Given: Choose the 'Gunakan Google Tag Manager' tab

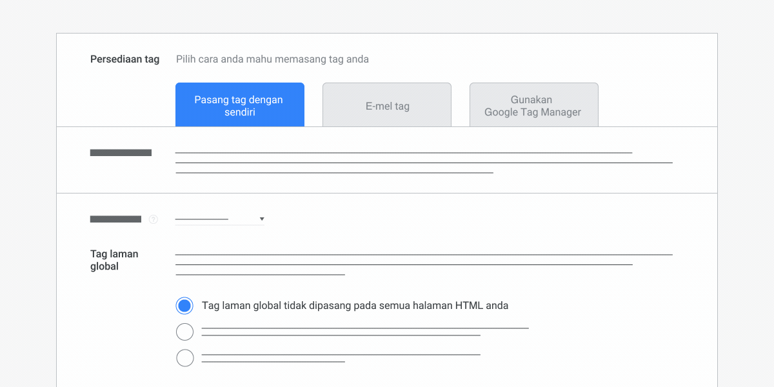Looking at the screenshot, I should 533,104.
